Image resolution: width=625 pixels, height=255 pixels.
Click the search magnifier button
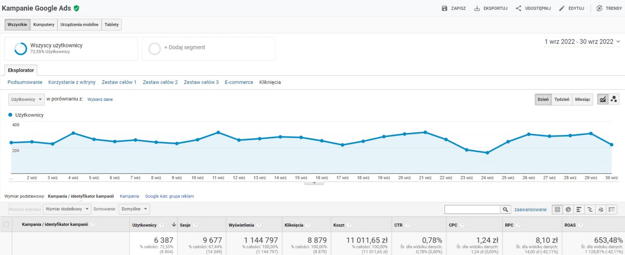pos(505,210)
